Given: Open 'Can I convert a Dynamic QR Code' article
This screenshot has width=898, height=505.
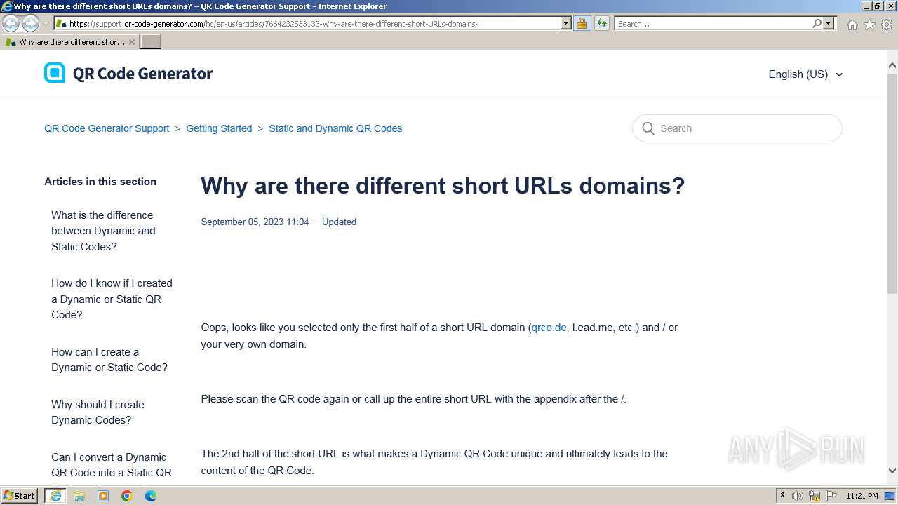Looking at the screenshot, I should (x=112, y=465).
